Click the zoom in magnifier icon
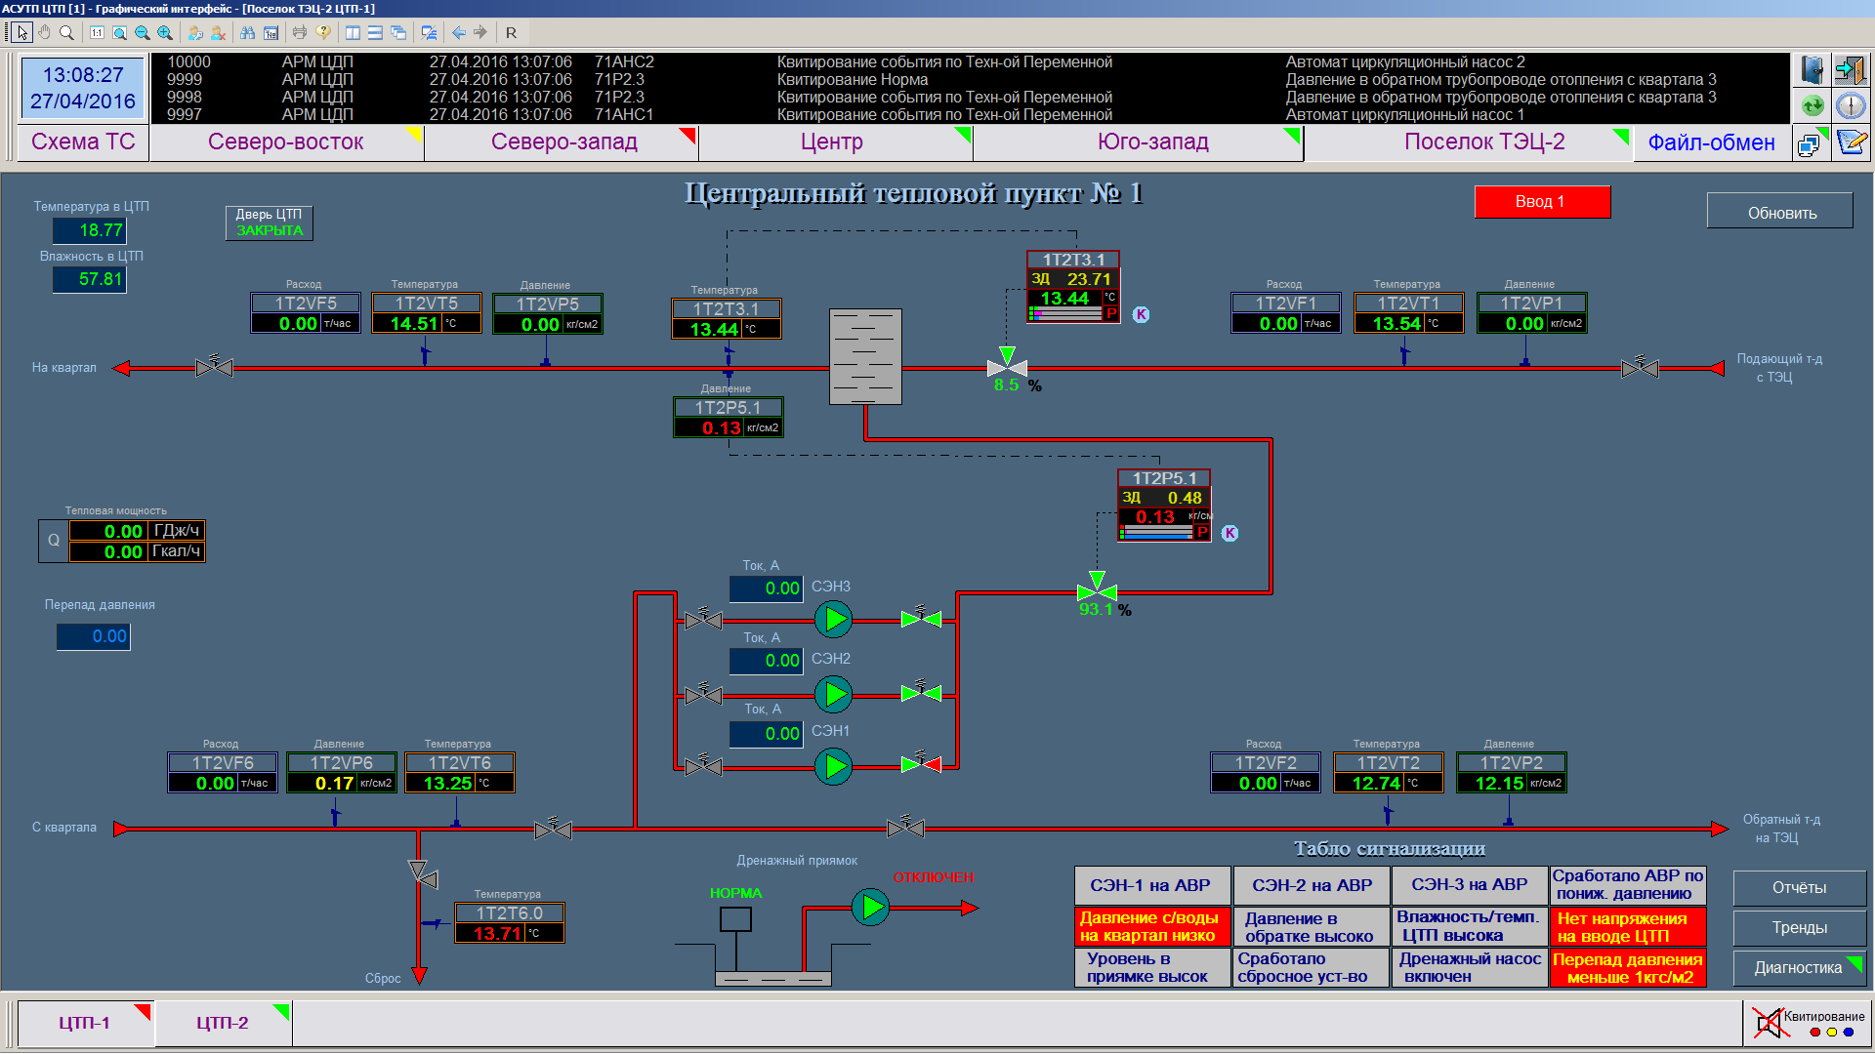This screenshot has height=1054, width=1875. [x=165, y=32]
